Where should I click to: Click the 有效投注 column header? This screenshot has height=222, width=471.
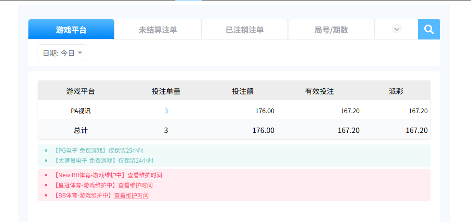click(x=319, y=91)
